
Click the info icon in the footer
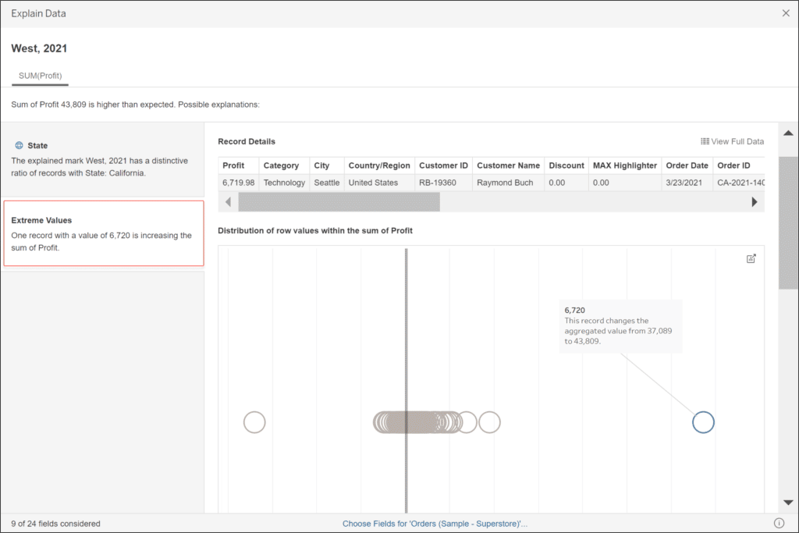[x=779, y=523]
